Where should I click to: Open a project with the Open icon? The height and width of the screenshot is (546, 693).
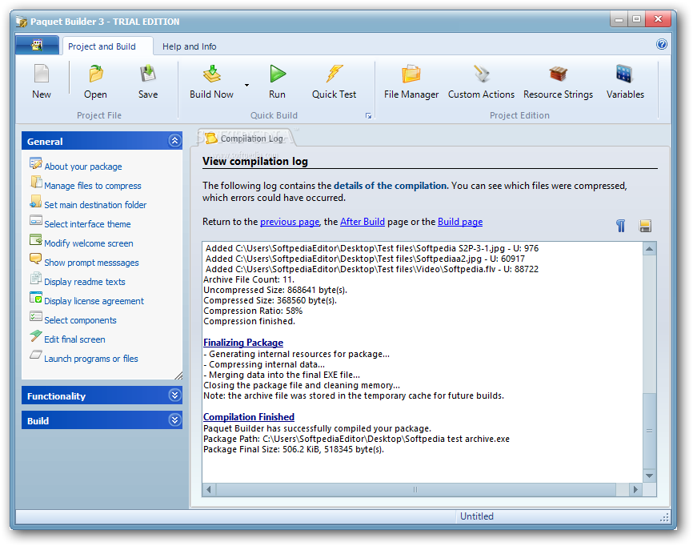(x=95, y=74)
